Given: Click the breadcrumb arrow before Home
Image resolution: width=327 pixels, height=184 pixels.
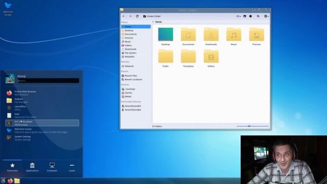Looking at the screenshot, I should click(153, 22).
